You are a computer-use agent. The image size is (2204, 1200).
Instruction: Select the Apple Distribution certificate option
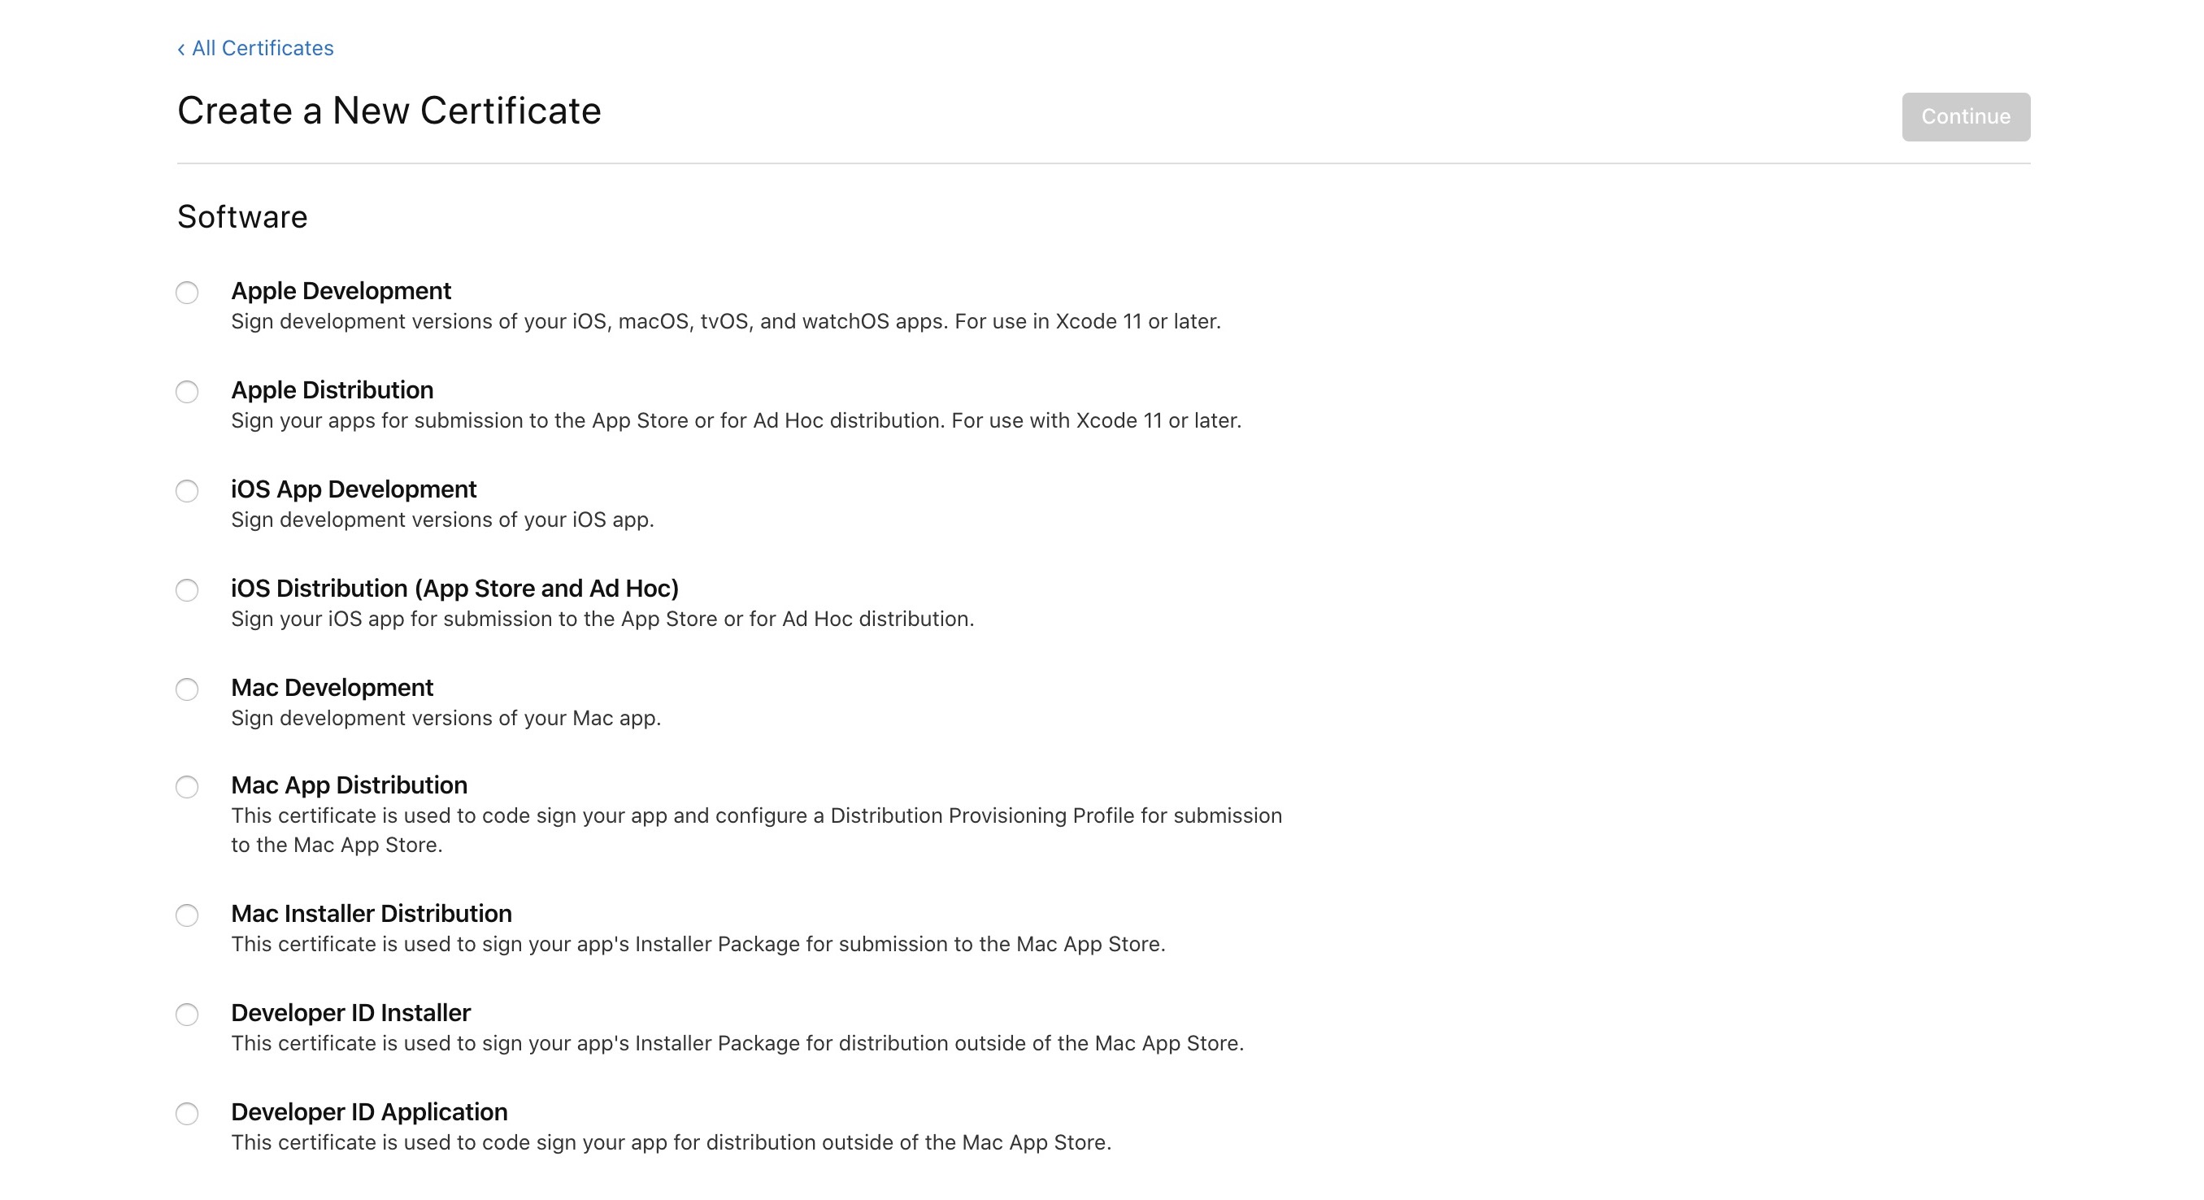coord(187,392)
